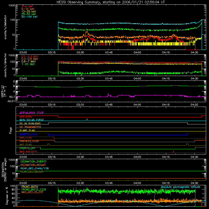Click the Degrees or % axis title
Viewport: 209px width, 209px height.
[x=7, y=196]
